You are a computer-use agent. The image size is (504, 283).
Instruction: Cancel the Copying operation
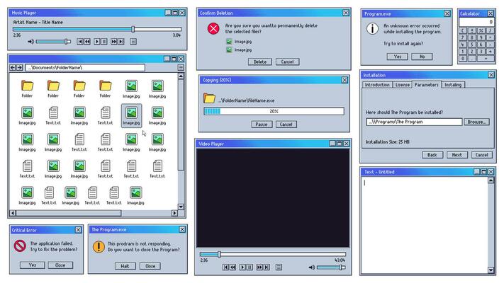(x=286, y=125)
